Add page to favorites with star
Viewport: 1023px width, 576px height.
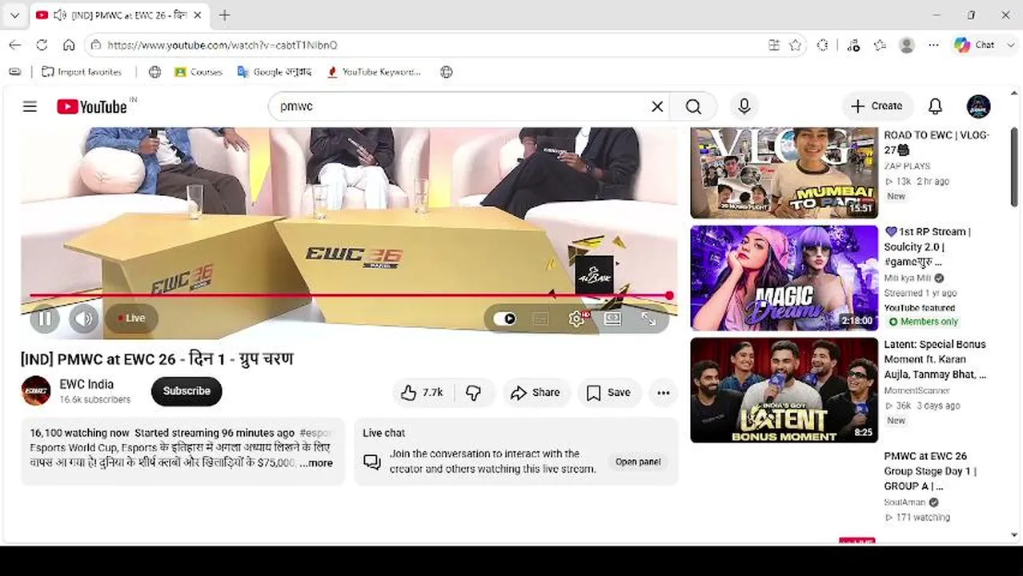coord(795,46)
